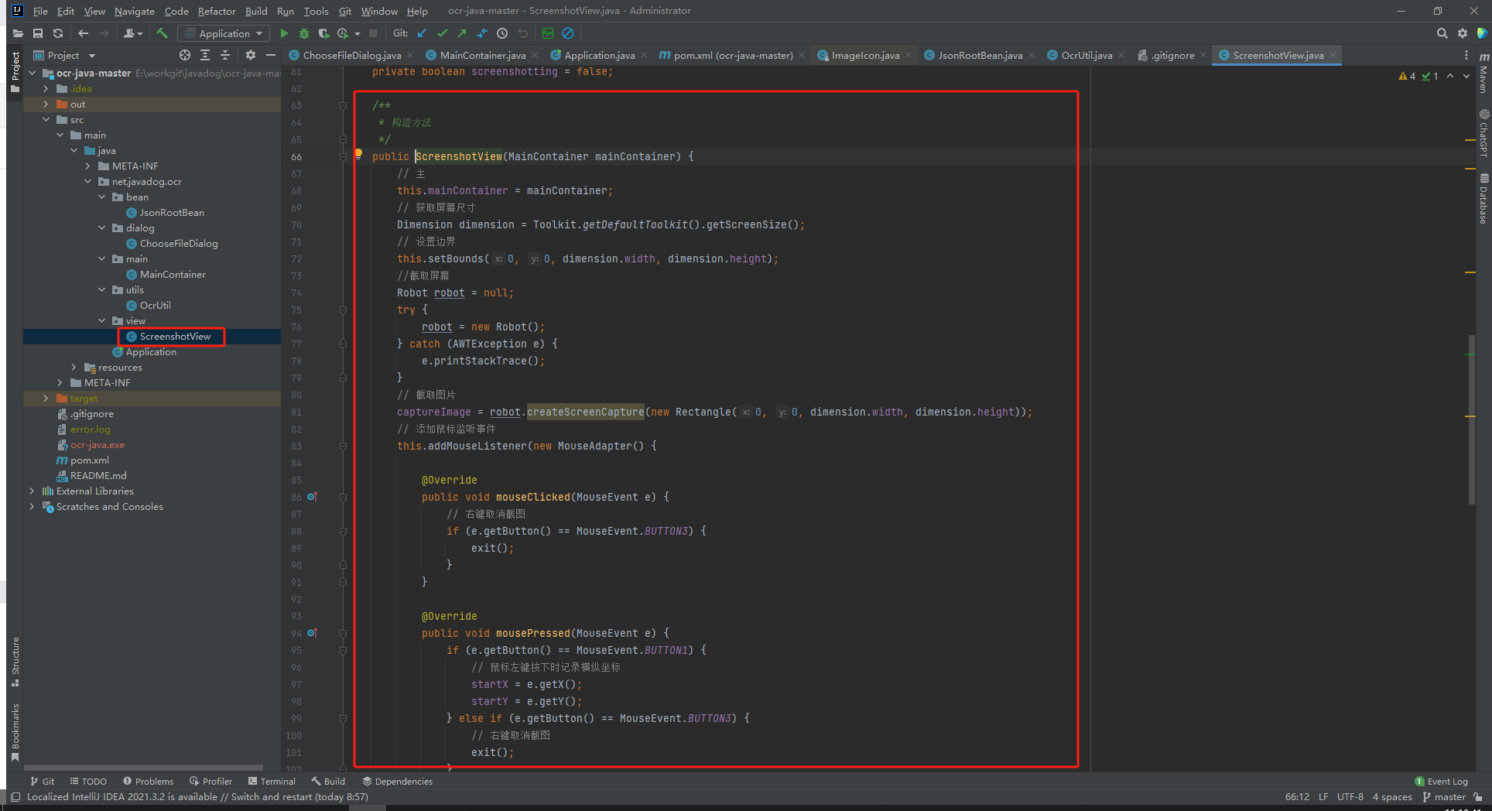The width and height of the screenshot is (1492, 811).
Task: Run the Application configuration
Action: tap(284, 33)
